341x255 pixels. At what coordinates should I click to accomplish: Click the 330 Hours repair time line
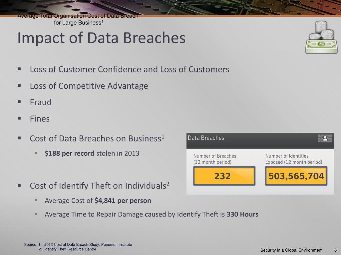click(152, 214)
